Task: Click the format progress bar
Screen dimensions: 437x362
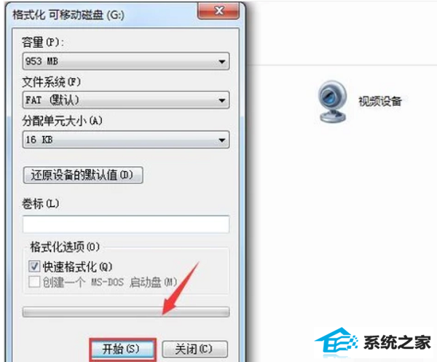Action: pyautogui.click(x=126, y=312)
